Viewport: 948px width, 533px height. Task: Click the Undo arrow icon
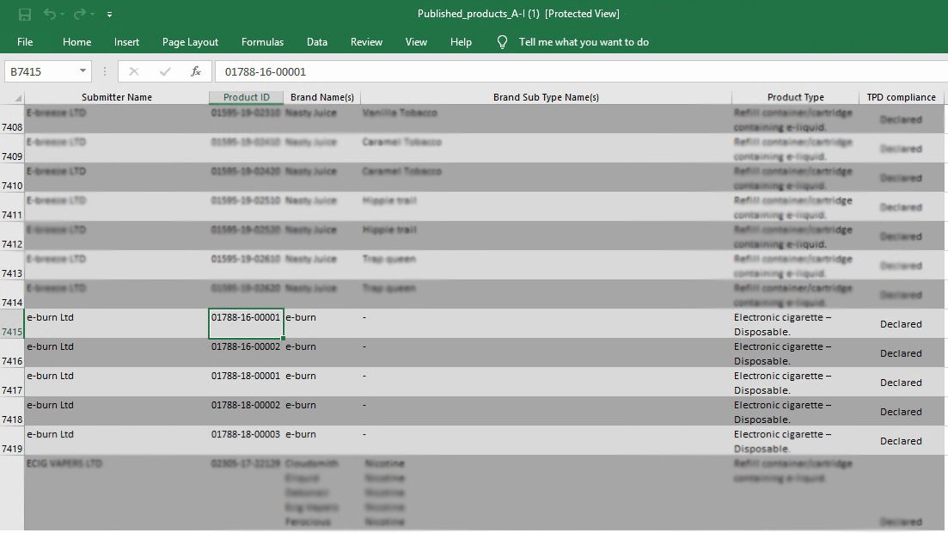point(50,14)
